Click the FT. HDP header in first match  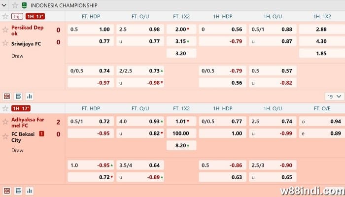coord(91,16)
